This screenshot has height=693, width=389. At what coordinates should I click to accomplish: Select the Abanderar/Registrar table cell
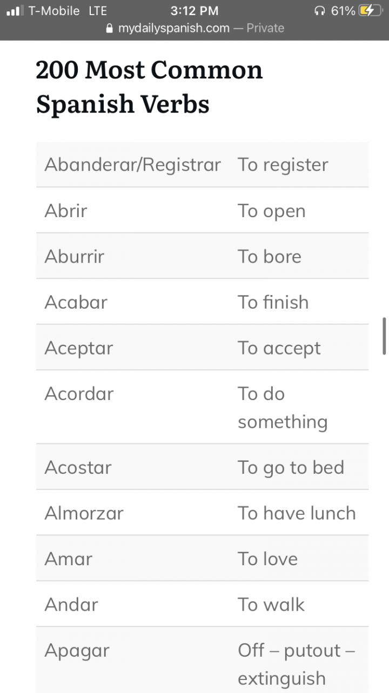(x=132, y=165)
